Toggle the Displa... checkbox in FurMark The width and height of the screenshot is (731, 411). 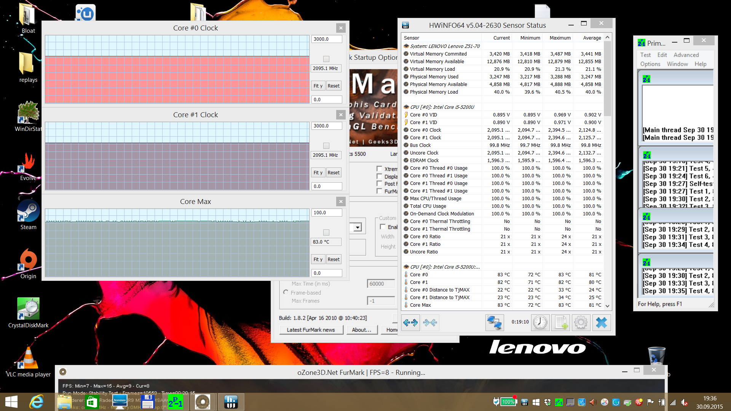(x=379, y=176)
